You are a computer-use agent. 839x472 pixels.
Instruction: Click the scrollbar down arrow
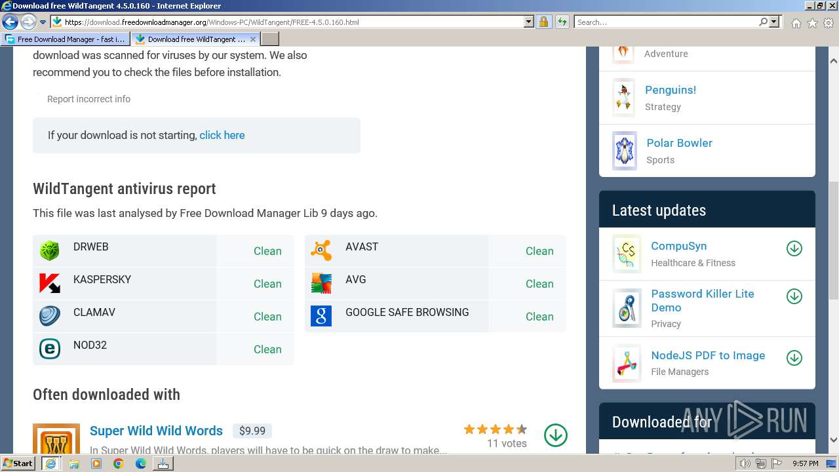coord(833,440)
